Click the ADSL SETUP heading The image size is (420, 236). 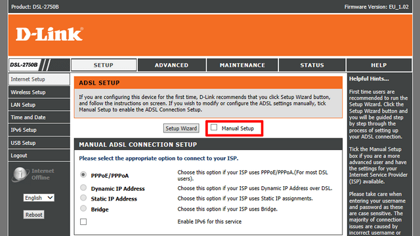(x=99, y=83)
